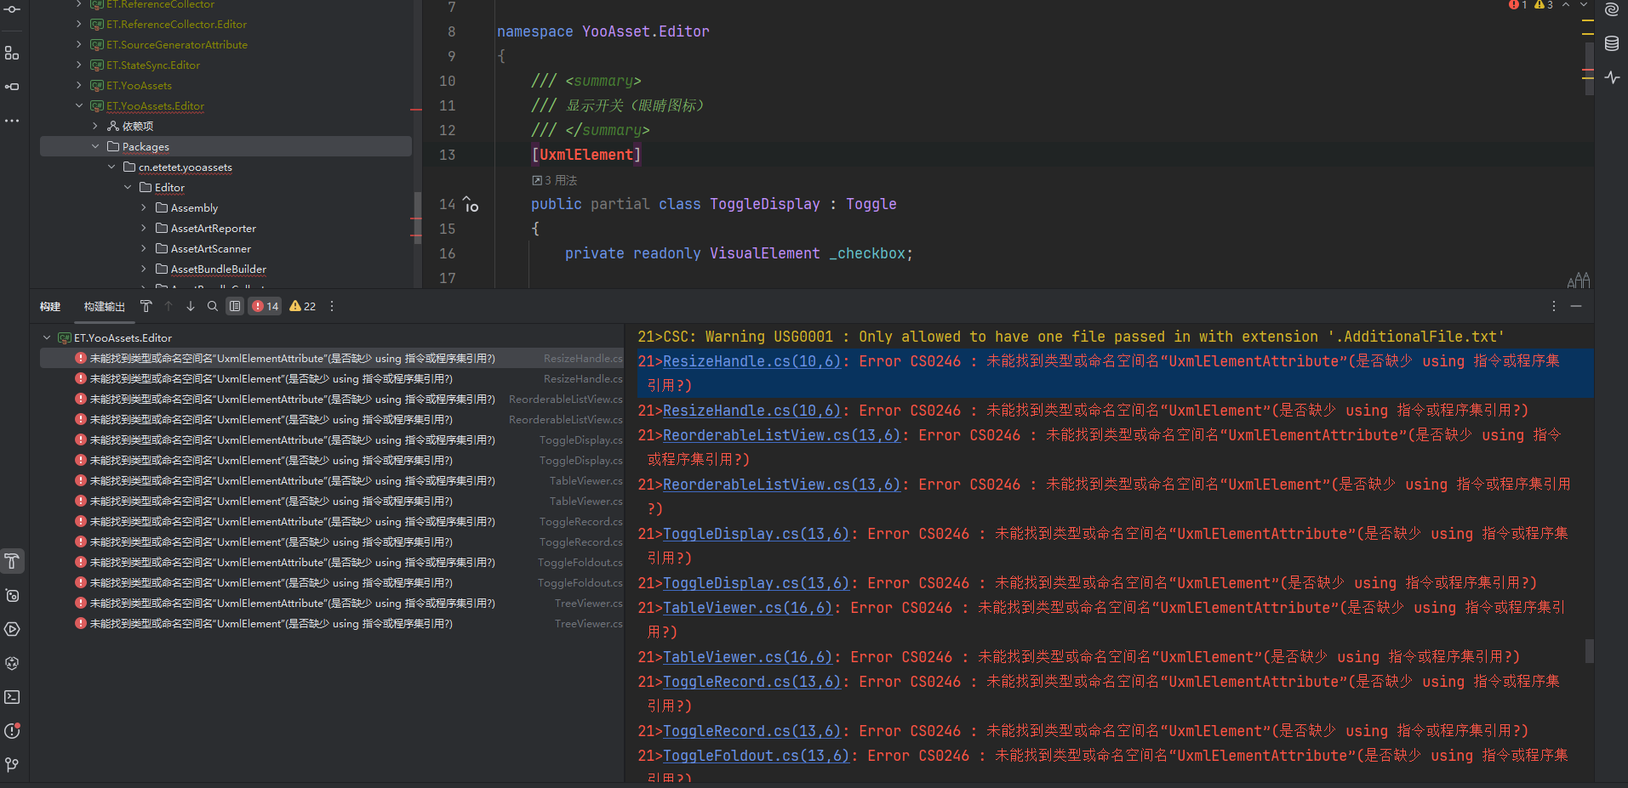The width and height of the screenshot is (1628, 788).
Task: Collapse the ET.YooAssets.Editor project node
Action: click(x=79, y=105)
